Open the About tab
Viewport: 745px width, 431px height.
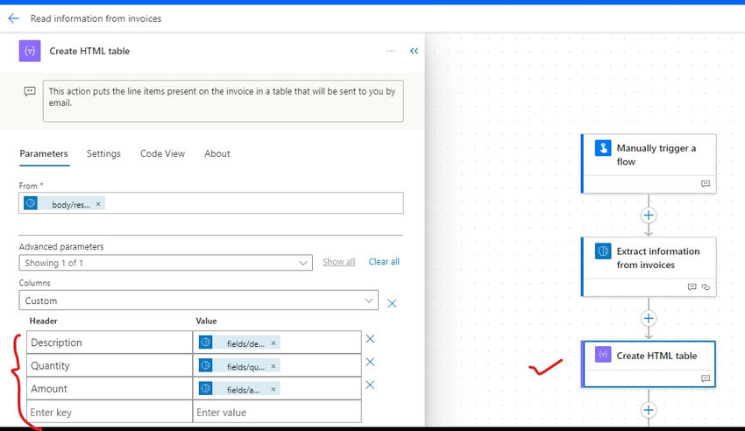click(217, 154)
